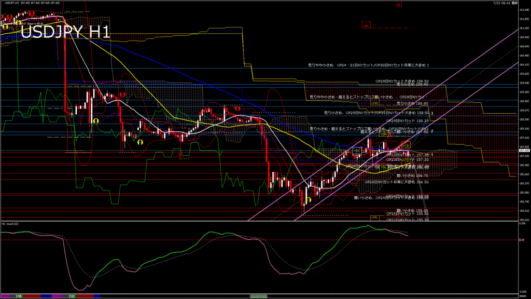
Task: Click the 7/22 06:41 timestamp label
Action: [505, 3]
